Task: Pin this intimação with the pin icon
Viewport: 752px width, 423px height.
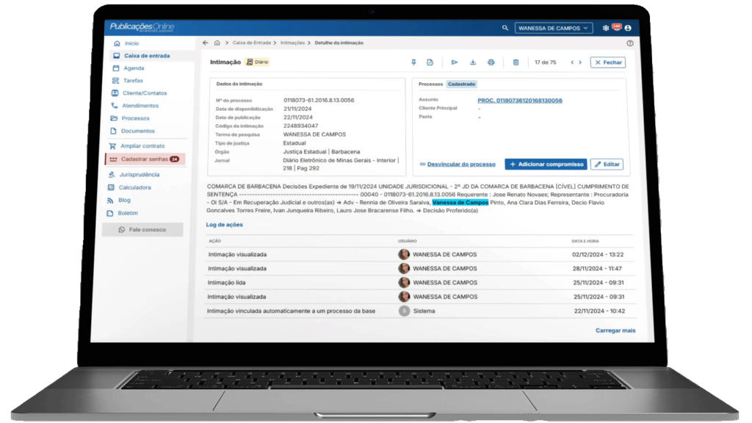Action: [413, 62]
